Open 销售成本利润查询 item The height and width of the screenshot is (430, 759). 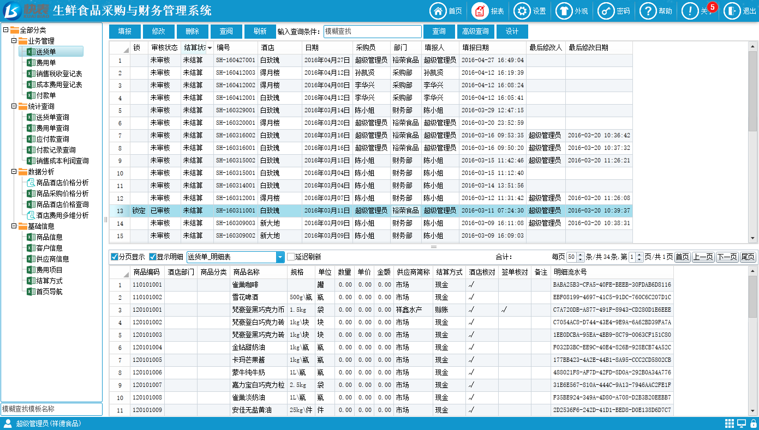pos(62,161)
